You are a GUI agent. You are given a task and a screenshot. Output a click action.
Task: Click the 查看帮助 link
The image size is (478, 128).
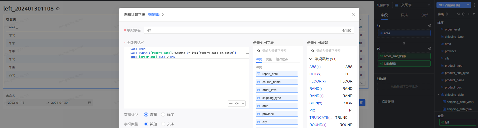[x=154, y=15]
